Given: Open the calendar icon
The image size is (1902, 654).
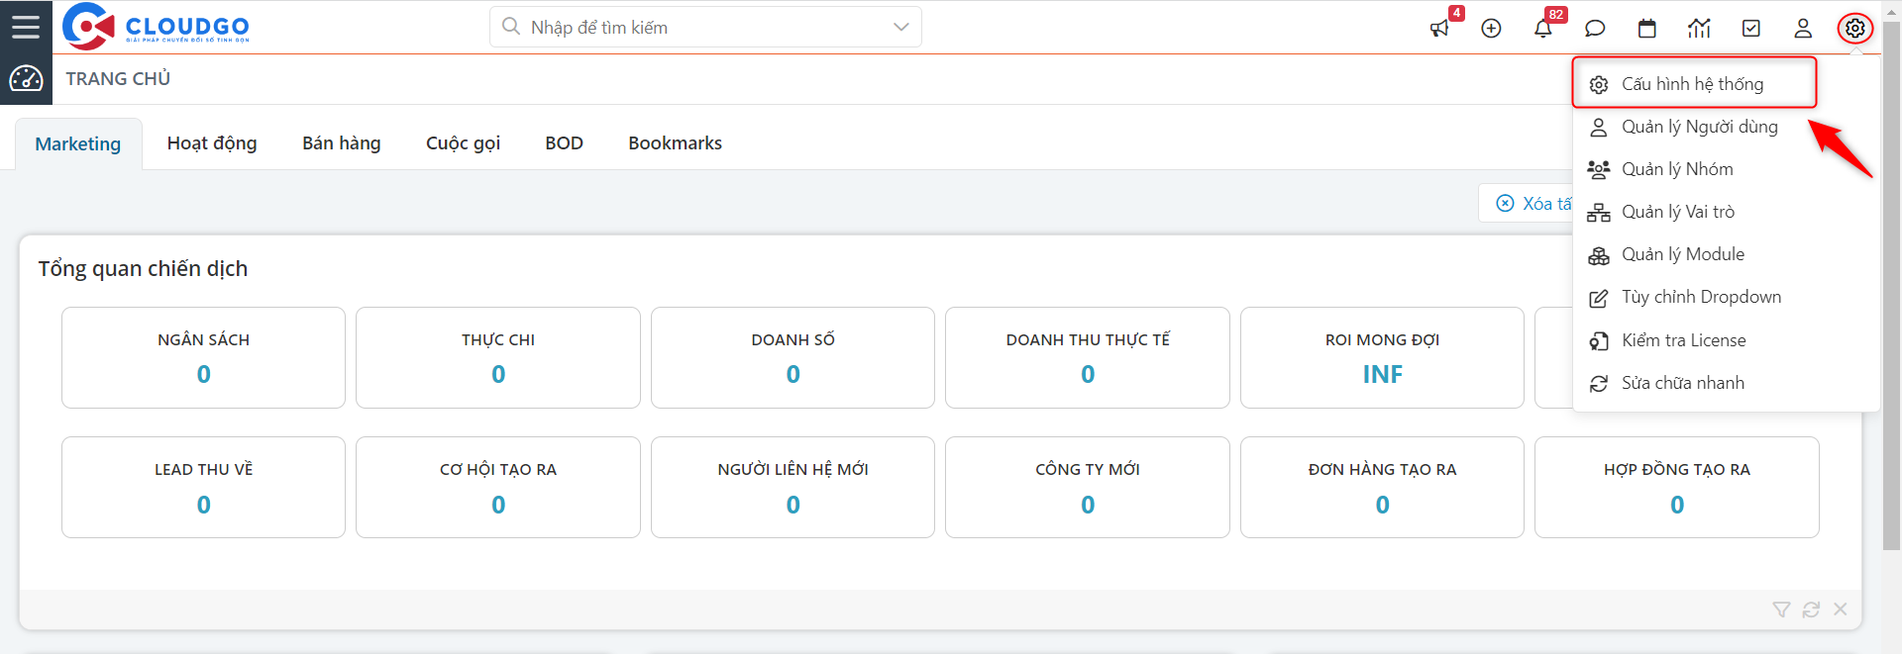Looking at the screenshot, I should pyautogui.click(x=1647, y=29).
